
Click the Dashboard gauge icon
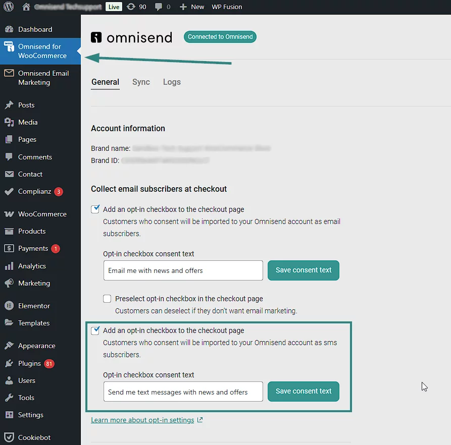(9, 29)
